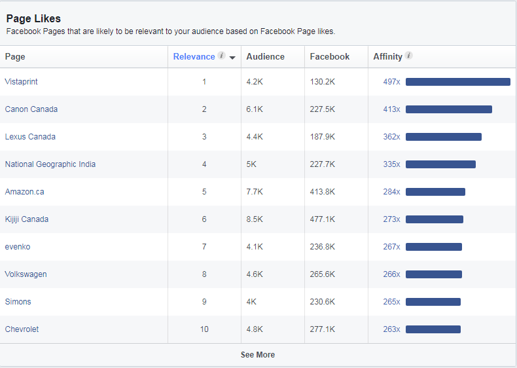Open the Chevrolet page link
This screenshot has height=368, width=517.
click(x=22, y=329)
